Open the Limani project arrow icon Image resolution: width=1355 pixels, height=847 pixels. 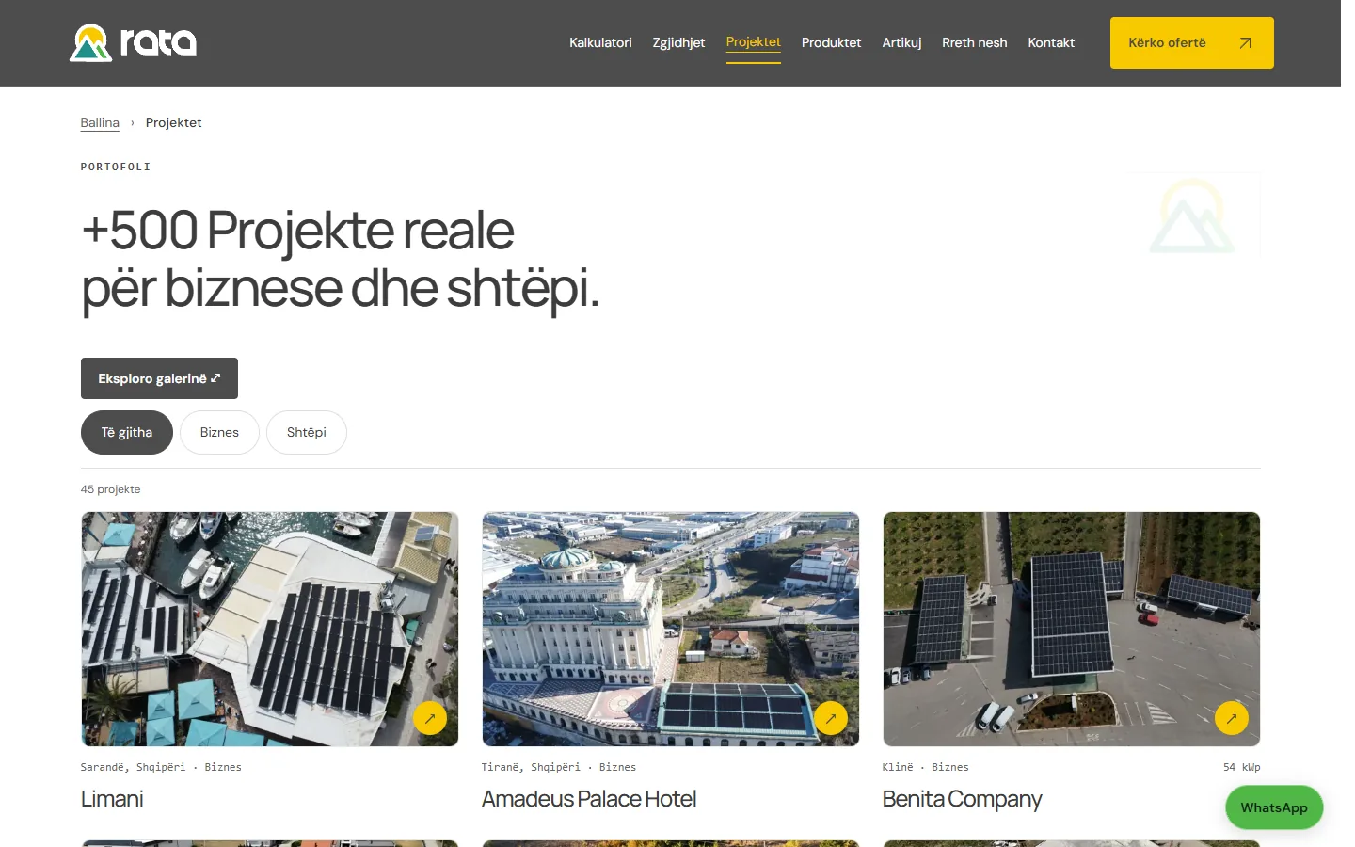(x=430, y=718)
